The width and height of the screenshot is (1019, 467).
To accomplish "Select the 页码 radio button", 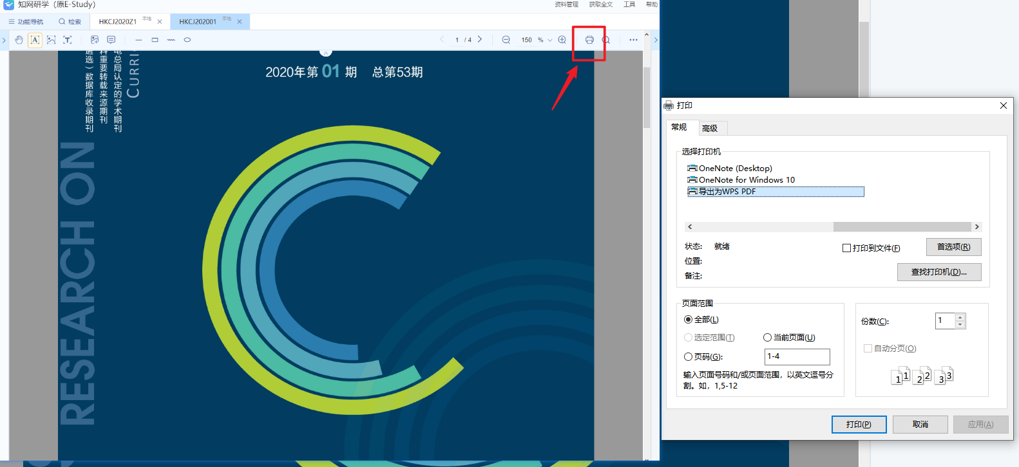I will (688, 357).
